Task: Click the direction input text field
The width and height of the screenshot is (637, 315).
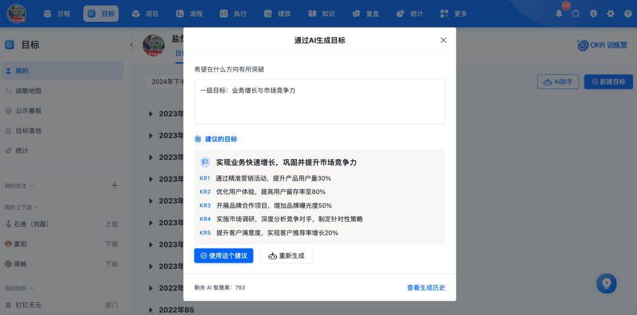Action: click(x=320, y=102)
